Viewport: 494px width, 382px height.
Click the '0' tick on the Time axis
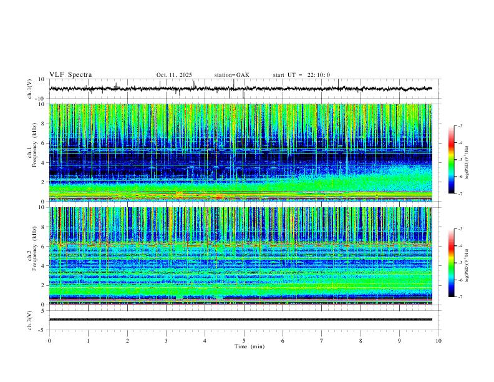coord(49,341)
